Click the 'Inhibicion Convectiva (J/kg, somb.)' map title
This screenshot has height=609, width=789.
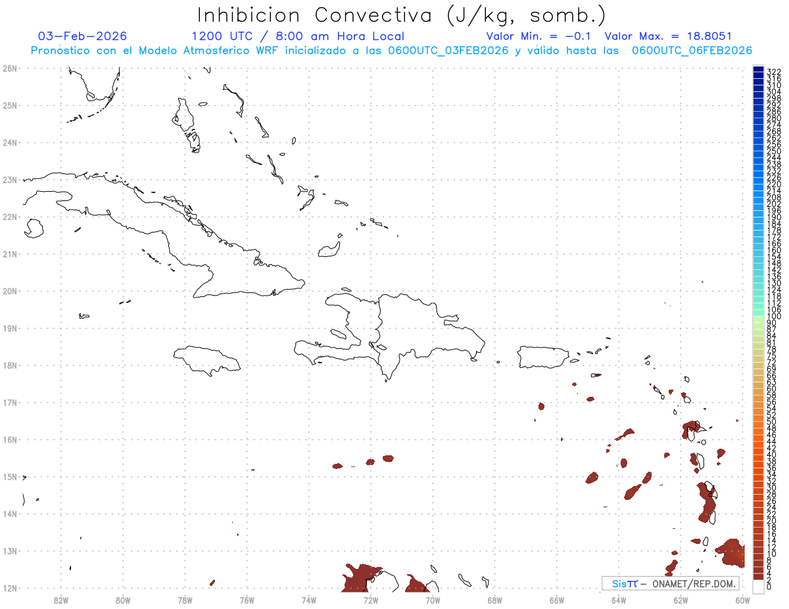402,15
